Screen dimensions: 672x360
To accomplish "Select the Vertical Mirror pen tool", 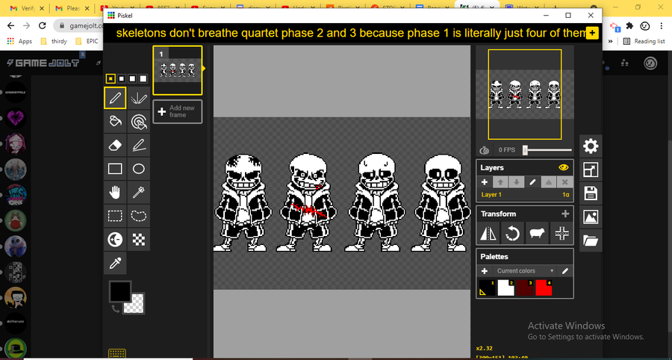I will 138,98.
